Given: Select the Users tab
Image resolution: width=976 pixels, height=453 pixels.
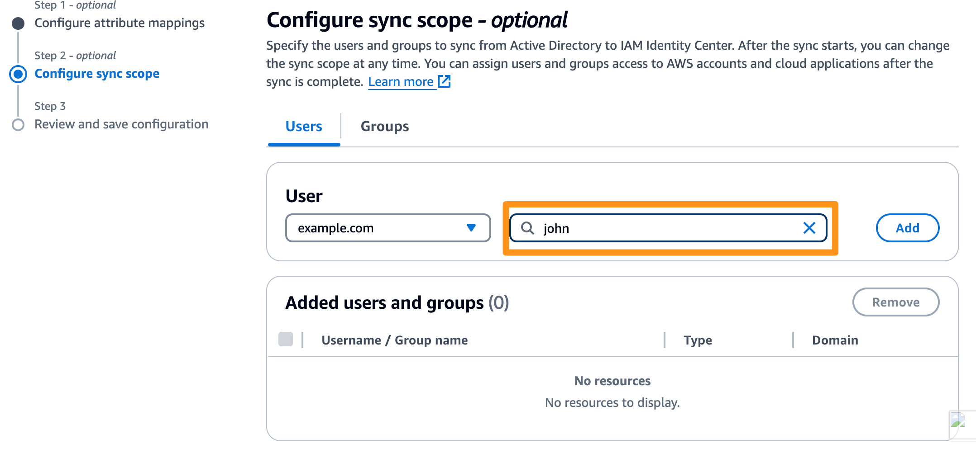Looking at the screenshot, I should (x=304, y=127).
